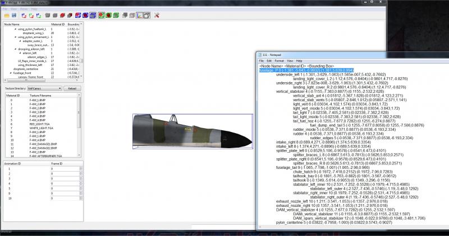
Task: Open a model file with the folder icon
Action: tap(7, 16)
